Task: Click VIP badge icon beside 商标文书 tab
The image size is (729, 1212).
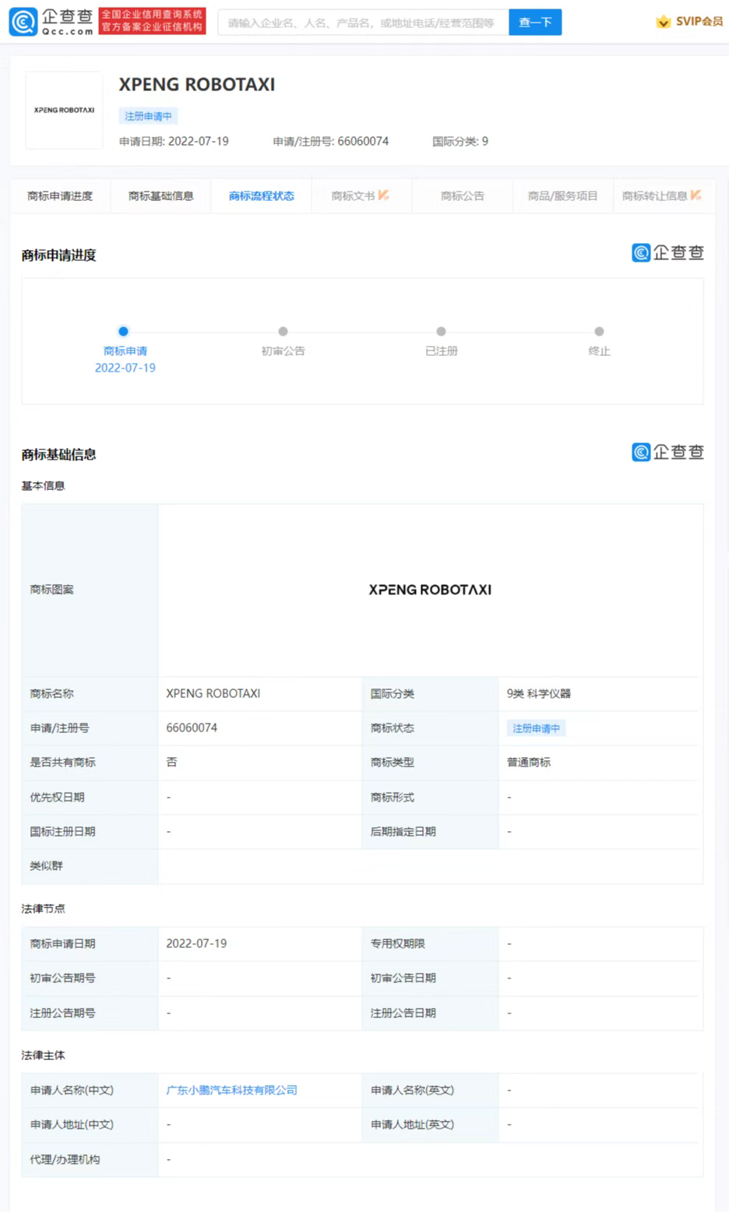Action: pos(384,196)
